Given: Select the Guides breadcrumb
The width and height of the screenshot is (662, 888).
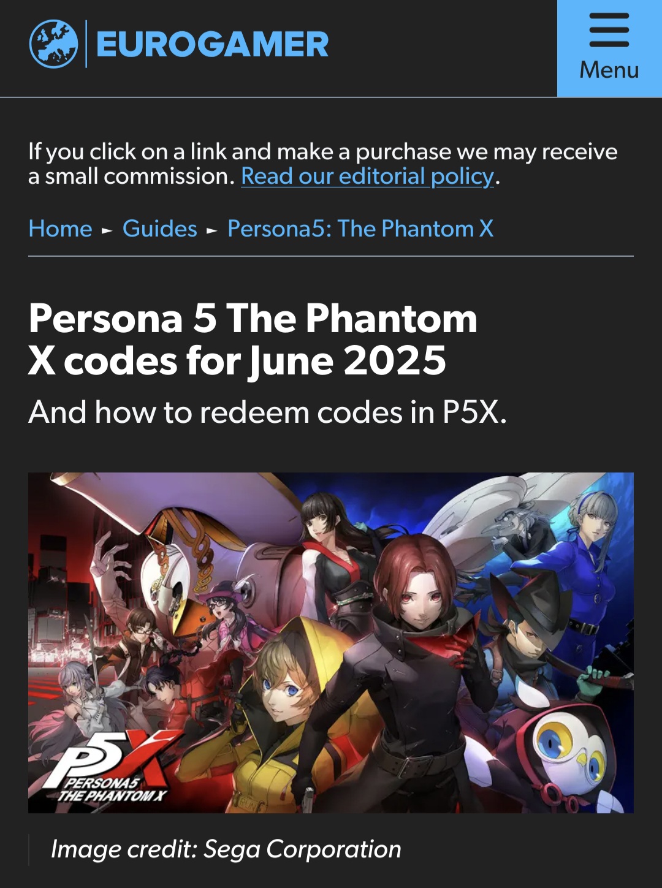Looking at the screenshot, I should pyautogui.click(x=160, y=229).
